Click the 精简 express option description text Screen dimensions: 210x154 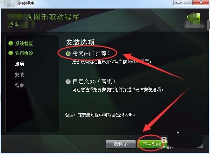tap(112, 62)
